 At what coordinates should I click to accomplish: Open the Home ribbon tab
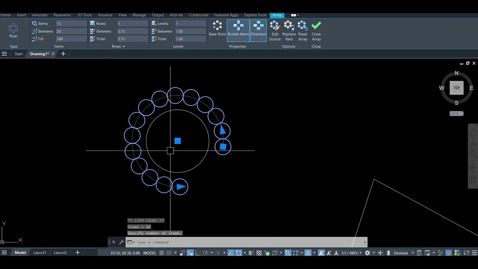[6, 15]
